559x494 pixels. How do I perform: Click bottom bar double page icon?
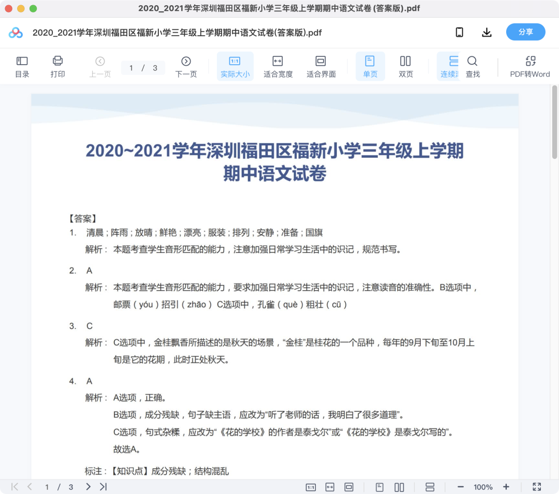[399, 487]
